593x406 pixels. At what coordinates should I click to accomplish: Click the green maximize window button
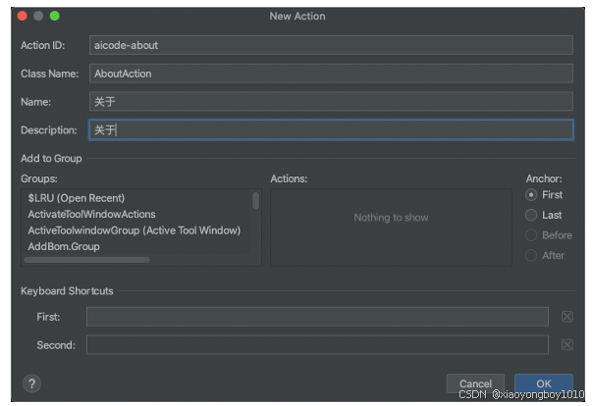coord(54,16)
